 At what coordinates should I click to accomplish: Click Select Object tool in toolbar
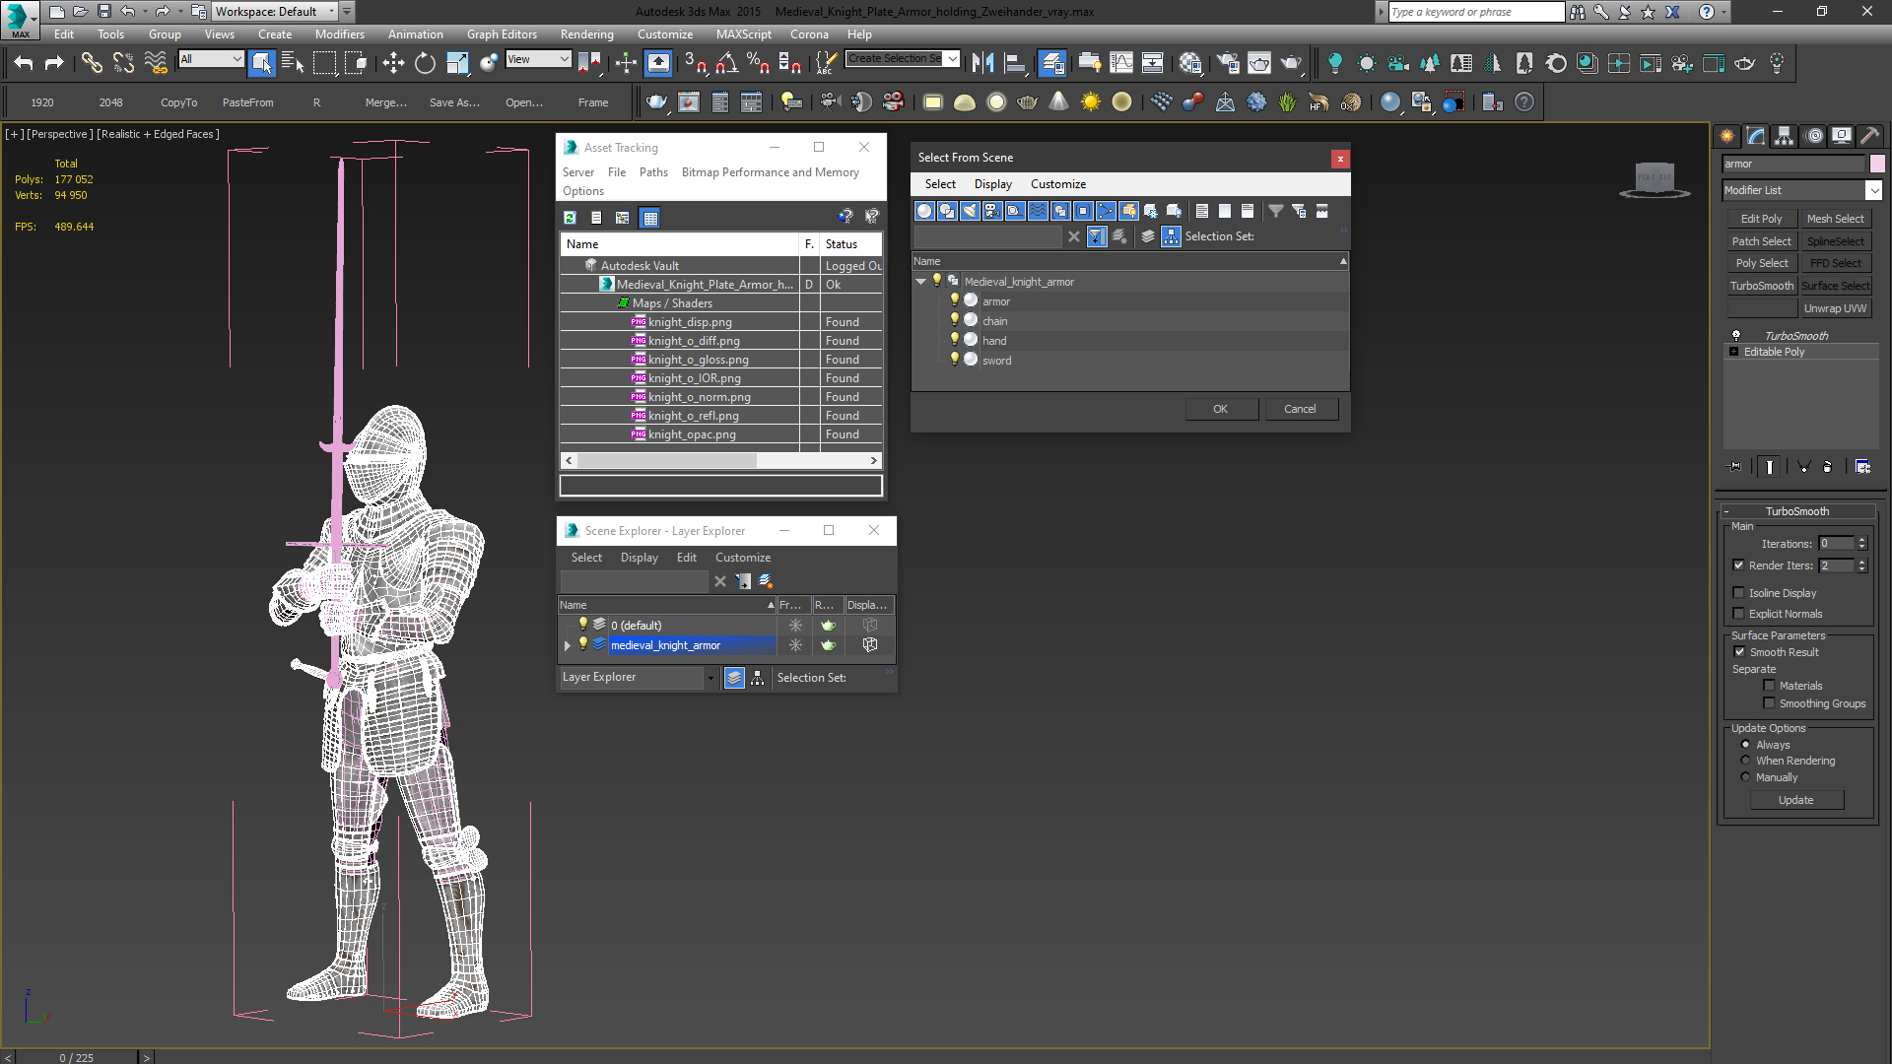pyautogui.click(x=261, y=63)
